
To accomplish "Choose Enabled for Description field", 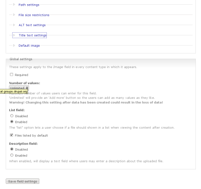I will pos(12,155).
